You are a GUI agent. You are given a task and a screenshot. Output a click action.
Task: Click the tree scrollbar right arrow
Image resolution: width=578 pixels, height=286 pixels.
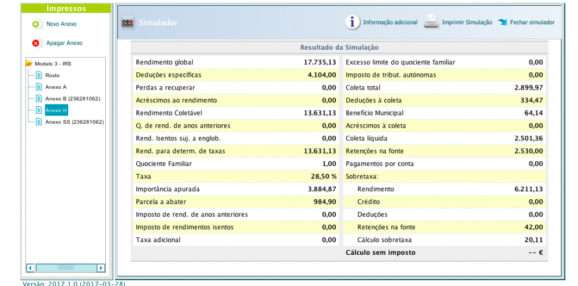[100, 268]
